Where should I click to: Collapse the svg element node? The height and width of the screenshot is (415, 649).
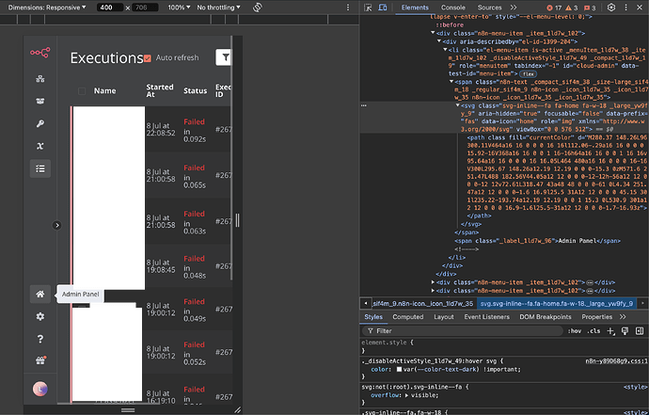tap(458, 105)
